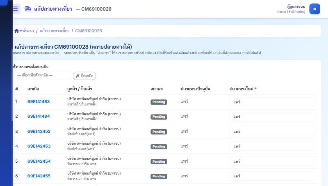Open bill 69E142455
This screenshot has width=328, height=186.
(x=39, y=176)
